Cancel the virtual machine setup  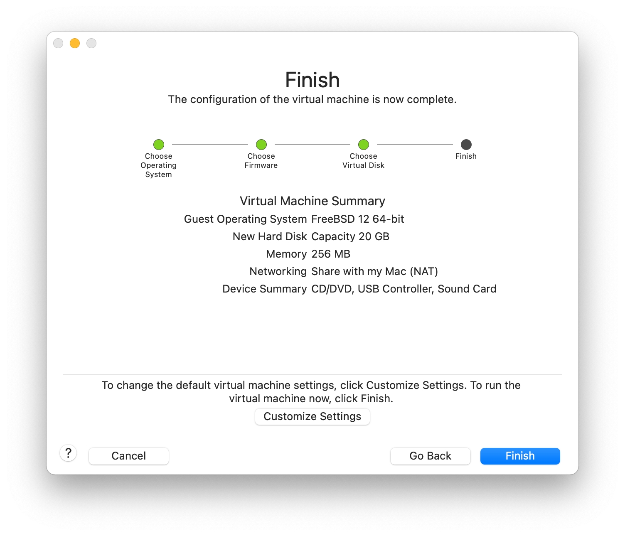click(129, 456)
